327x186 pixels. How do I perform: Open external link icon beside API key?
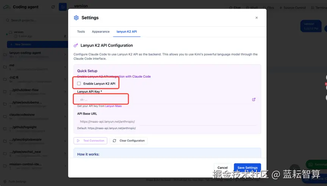point(253,100)
